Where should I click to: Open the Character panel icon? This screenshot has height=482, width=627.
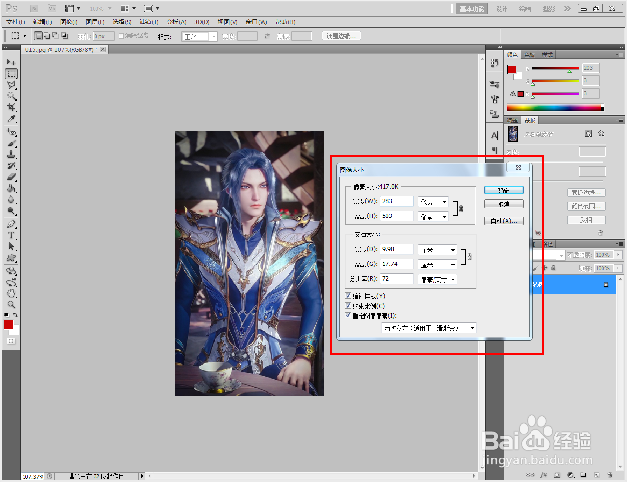(x=495, y=136)
